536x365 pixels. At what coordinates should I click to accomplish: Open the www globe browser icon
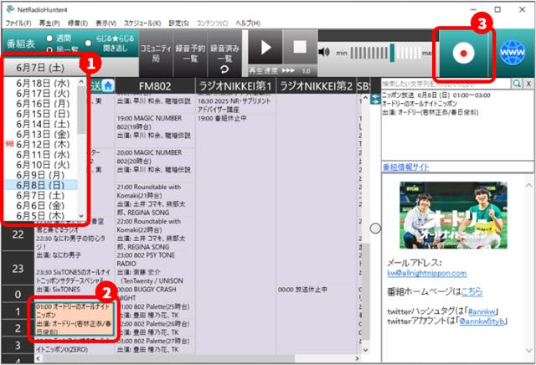click(513, 53)
